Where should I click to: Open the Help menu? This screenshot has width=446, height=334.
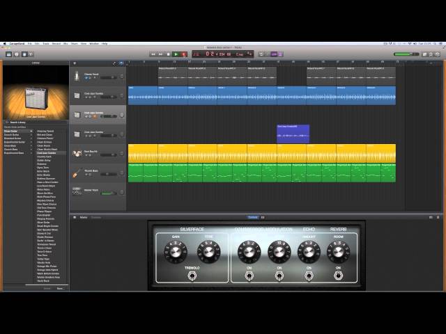click(x=105, y=44)
